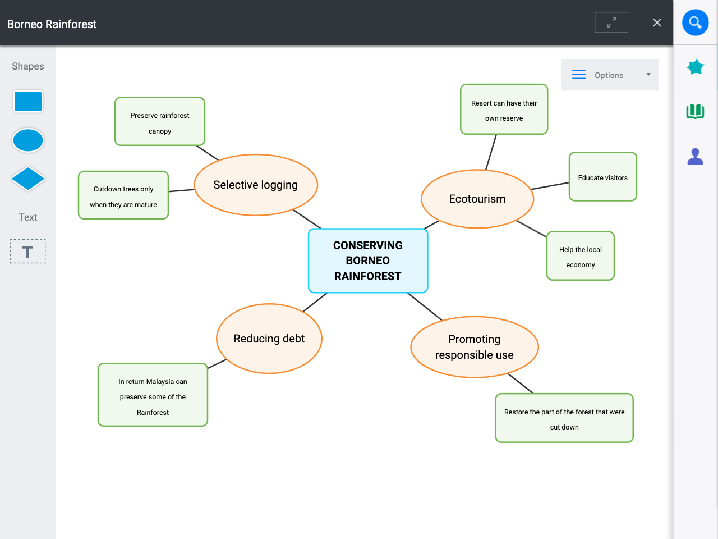The image size is (718, 539).
Task: Open the search panel on the right sidebar
Action: tap(695, 22)
